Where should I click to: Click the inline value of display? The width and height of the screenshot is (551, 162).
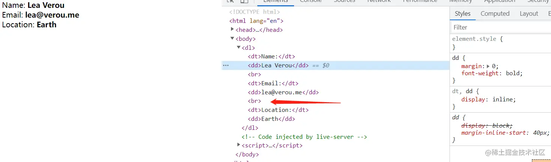pos(502,100)
